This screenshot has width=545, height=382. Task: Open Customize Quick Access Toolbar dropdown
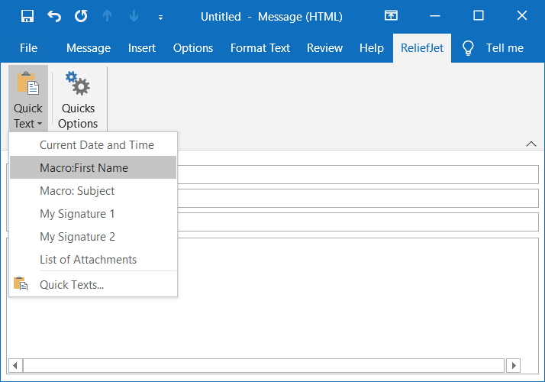coord(160,17)
